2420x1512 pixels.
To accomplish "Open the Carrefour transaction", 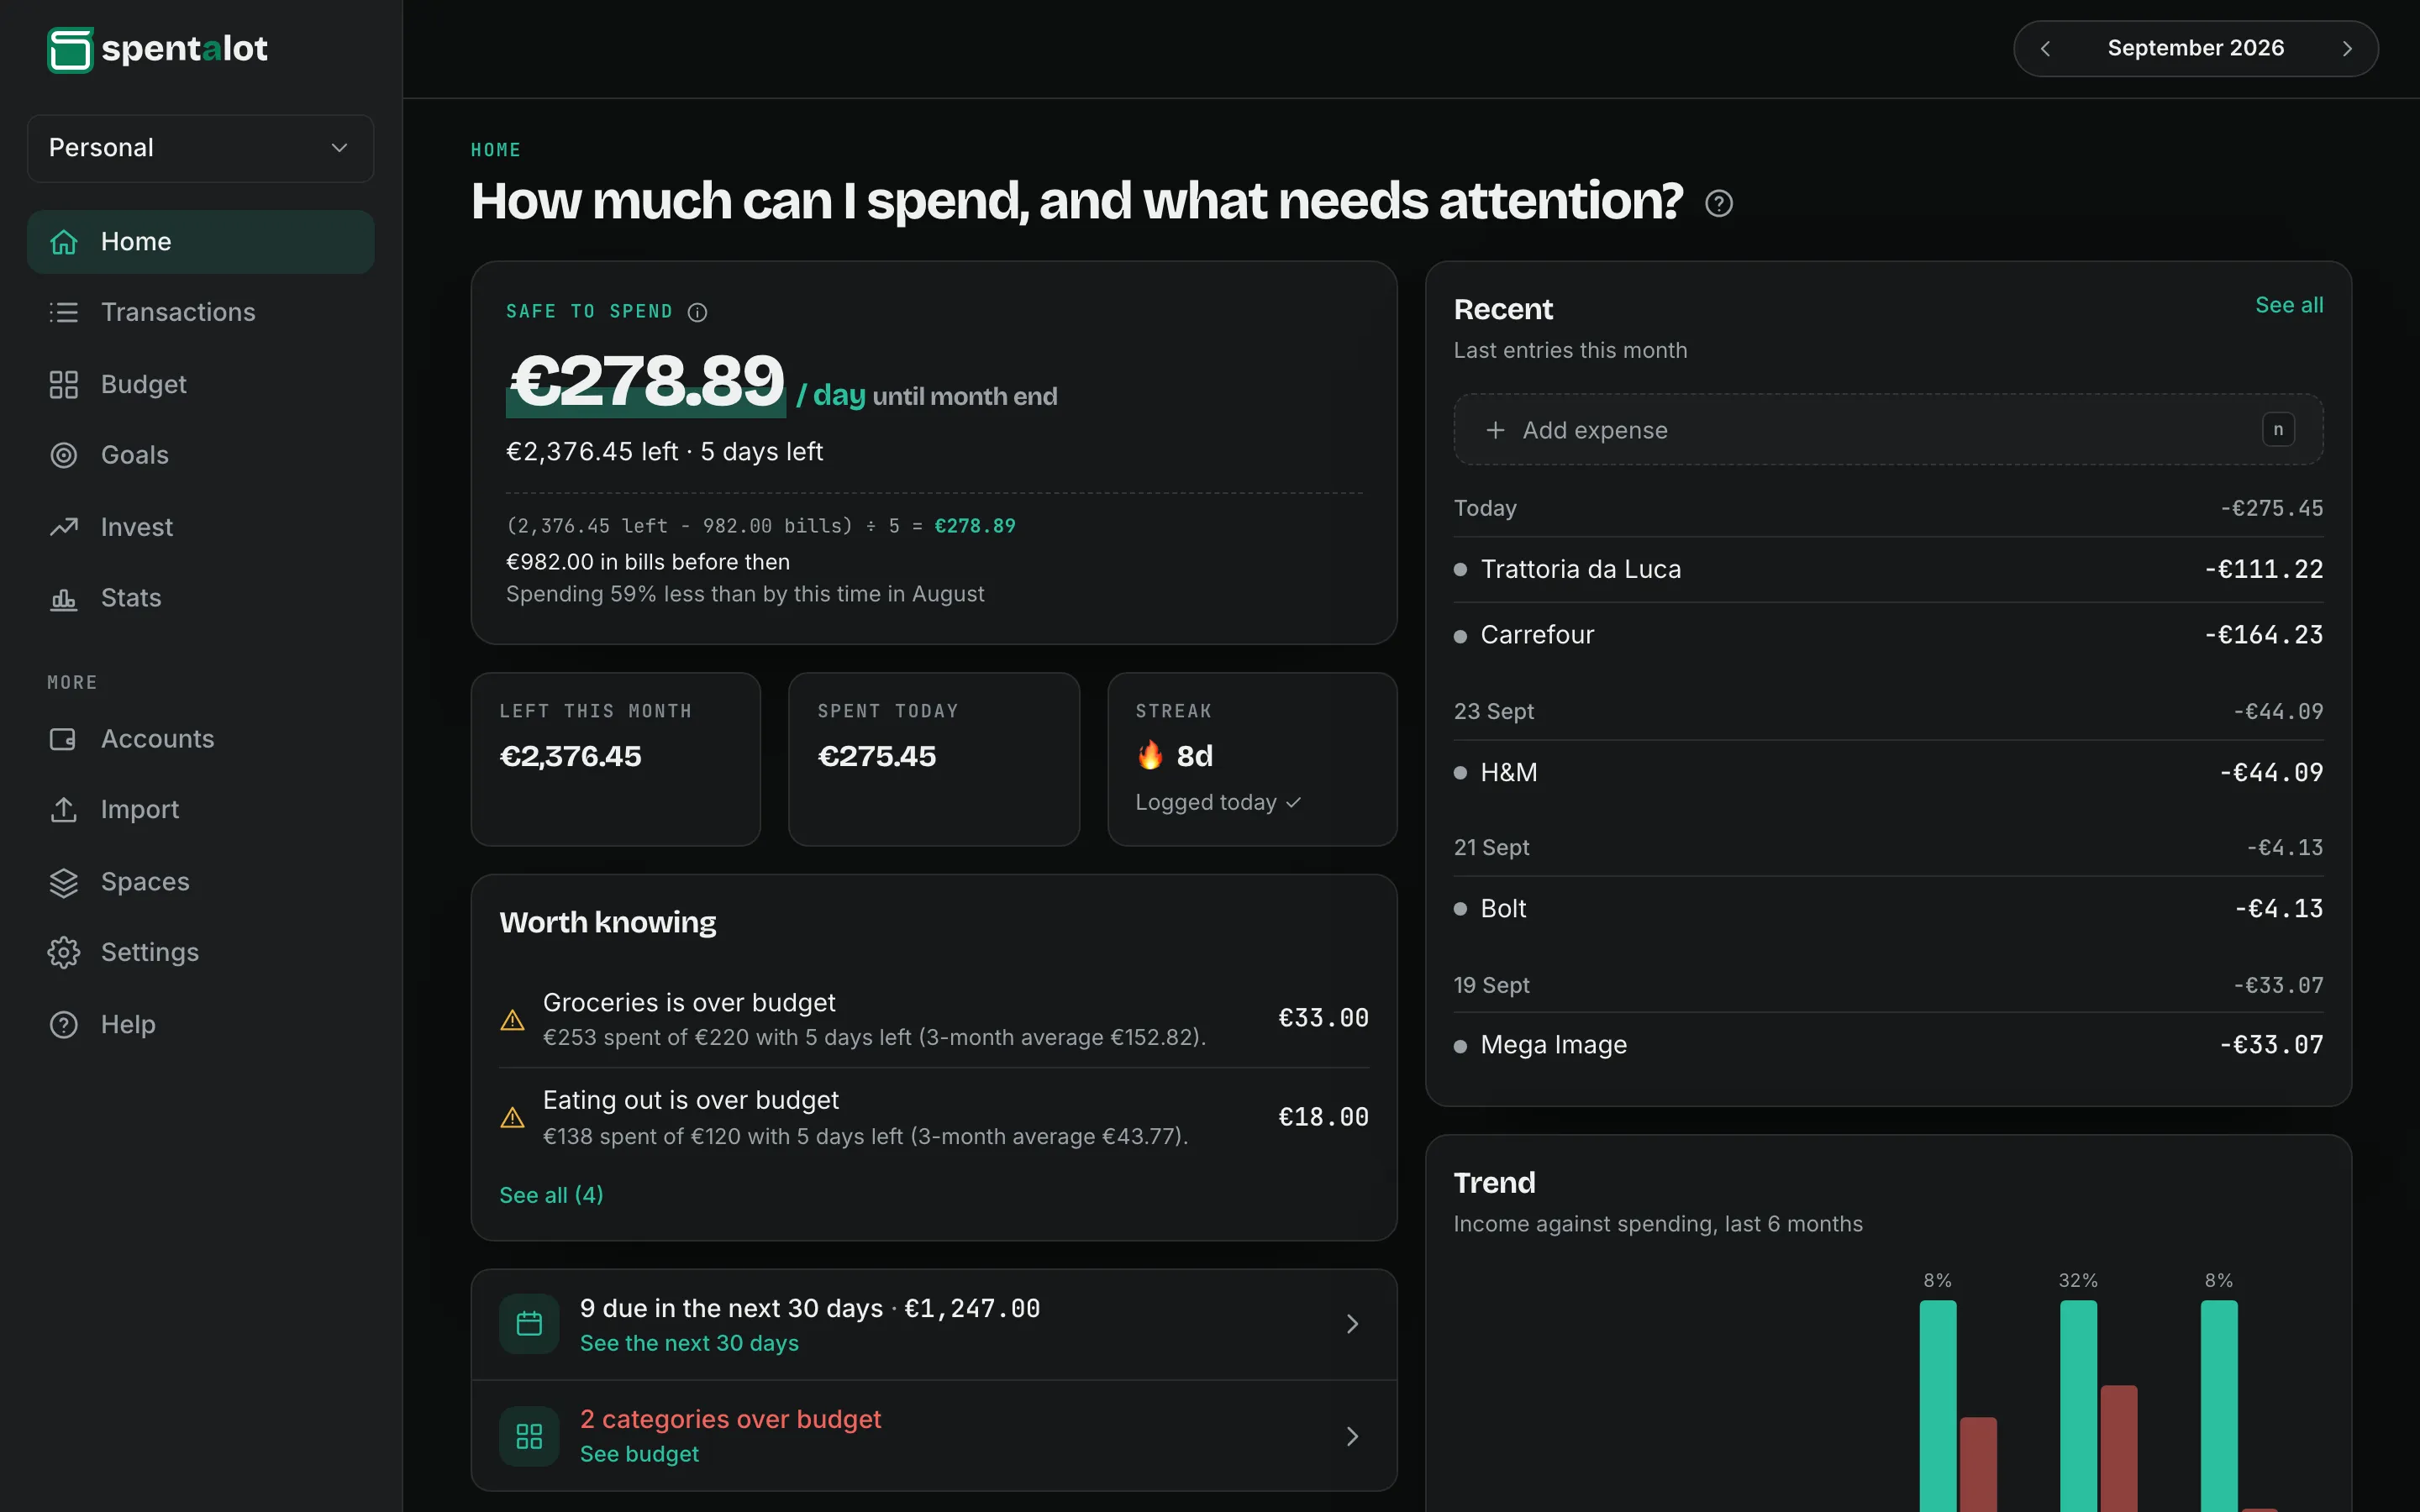I will (1887, 635).
